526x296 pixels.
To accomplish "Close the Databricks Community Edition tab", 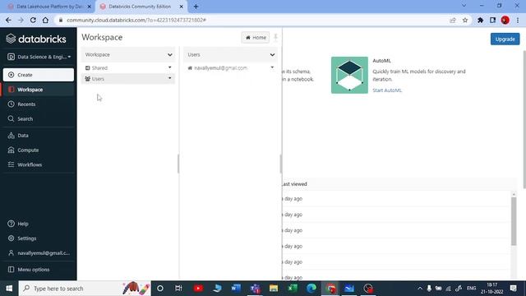I will [x=181, y=7].
